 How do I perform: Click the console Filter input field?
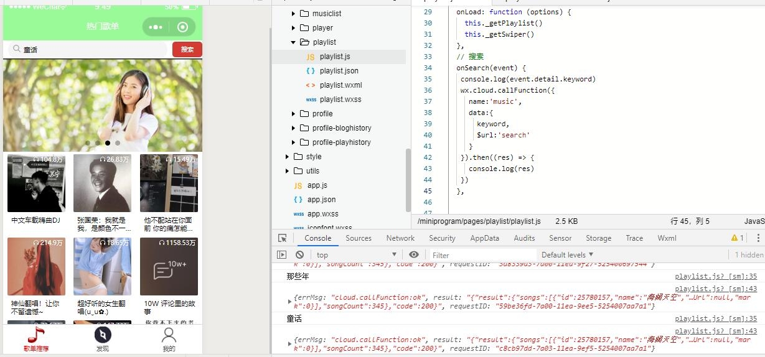(482, 254)
